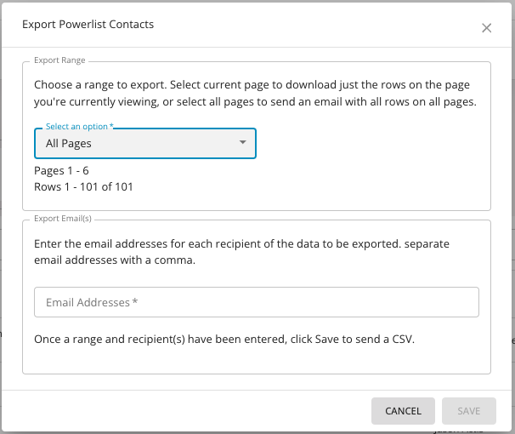
Task: Click the 'Select an option' field label
Action: coord(79,127)
